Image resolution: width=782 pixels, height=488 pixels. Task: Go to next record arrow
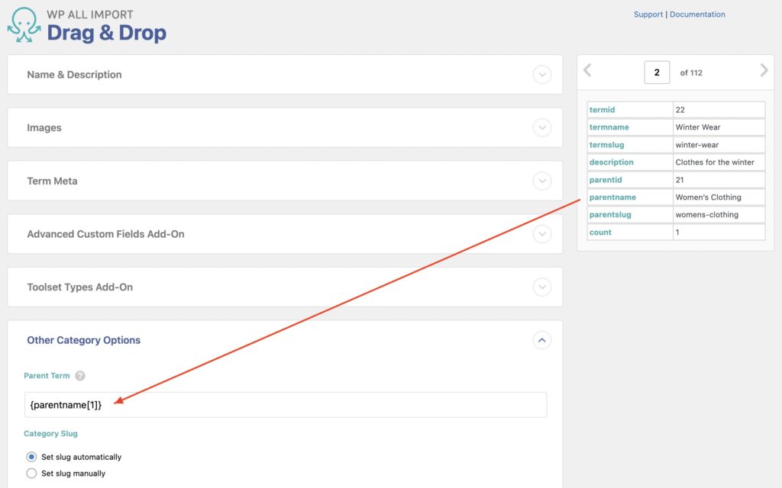[764, 70]
